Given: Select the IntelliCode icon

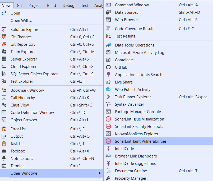Looking at the screenshot, I should pyautogui.click(x=108, y=148).
